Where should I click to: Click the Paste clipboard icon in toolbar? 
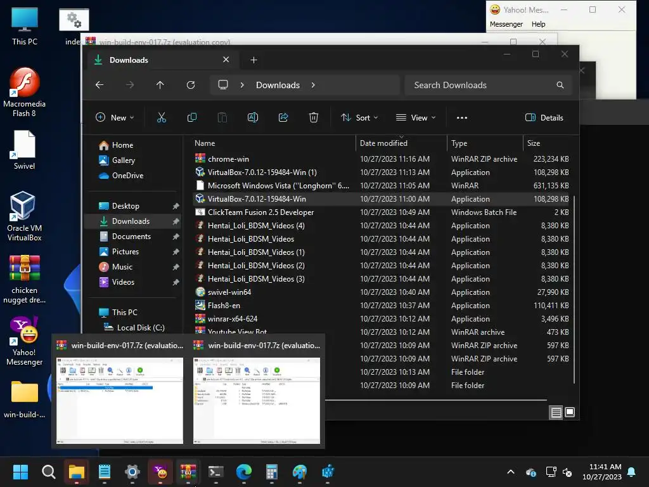[x=222, y=117]
